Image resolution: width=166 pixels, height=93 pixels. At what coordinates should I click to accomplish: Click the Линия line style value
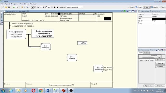[158, 23]
